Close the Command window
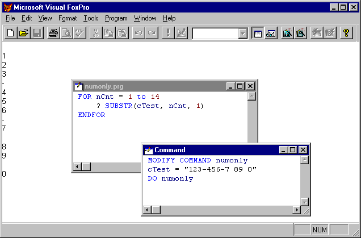361x238 pixels. pyautogui.click(x=303, y=150)
